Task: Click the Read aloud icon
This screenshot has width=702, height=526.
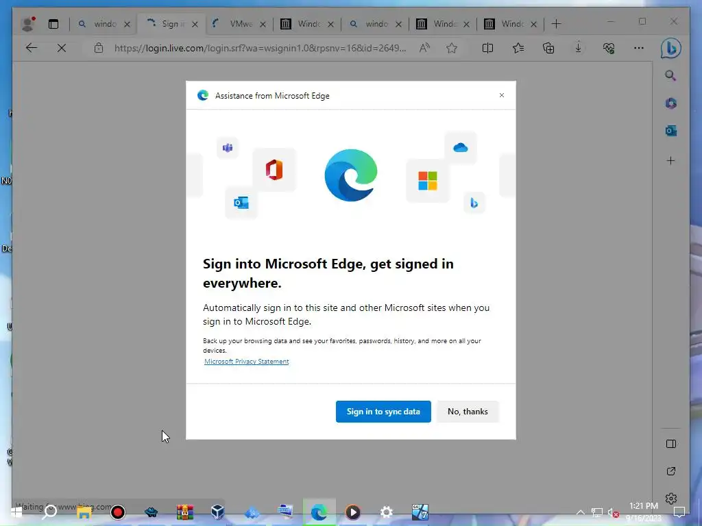Action: (424, 48)
